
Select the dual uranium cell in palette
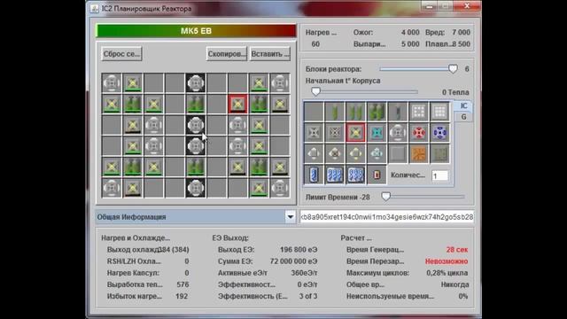point(355,112)
